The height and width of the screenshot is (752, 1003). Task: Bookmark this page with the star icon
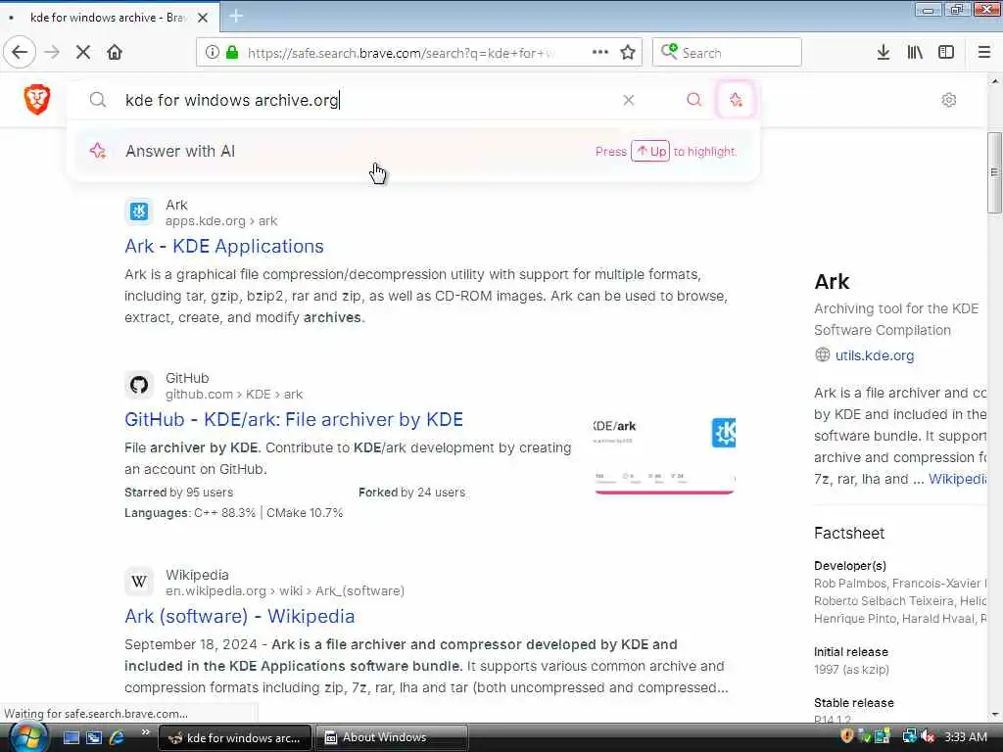628,53
